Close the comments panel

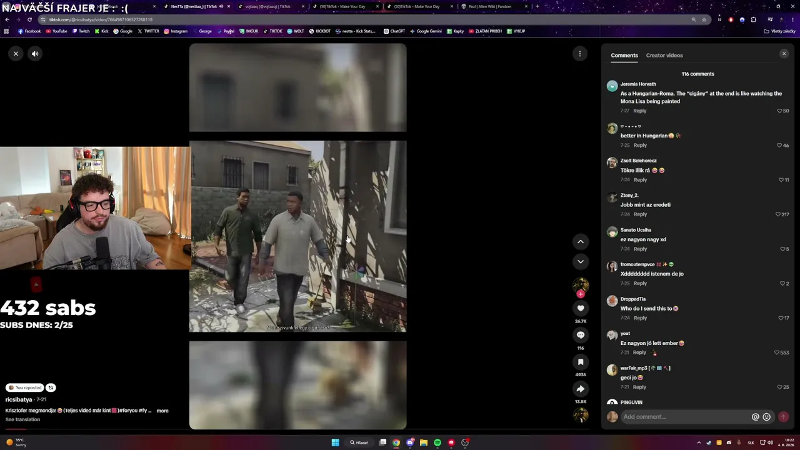(784, 54)
